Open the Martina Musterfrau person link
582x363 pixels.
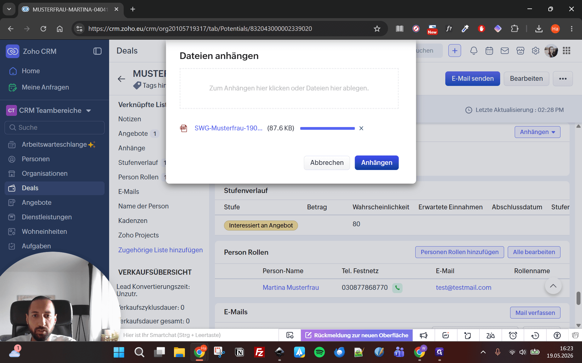[x=291, y=288]
